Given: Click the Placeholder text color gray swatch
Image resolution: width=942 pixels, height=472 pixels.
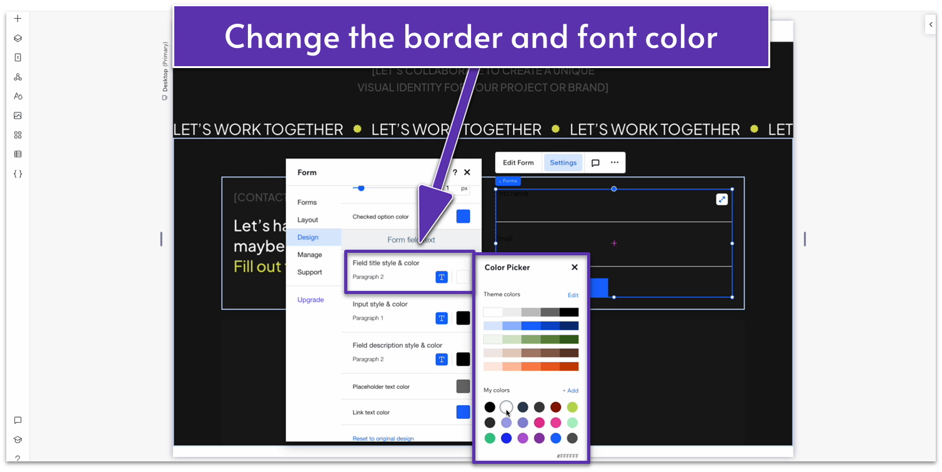Looking at the screenshot, I should [x=463, y=386].
